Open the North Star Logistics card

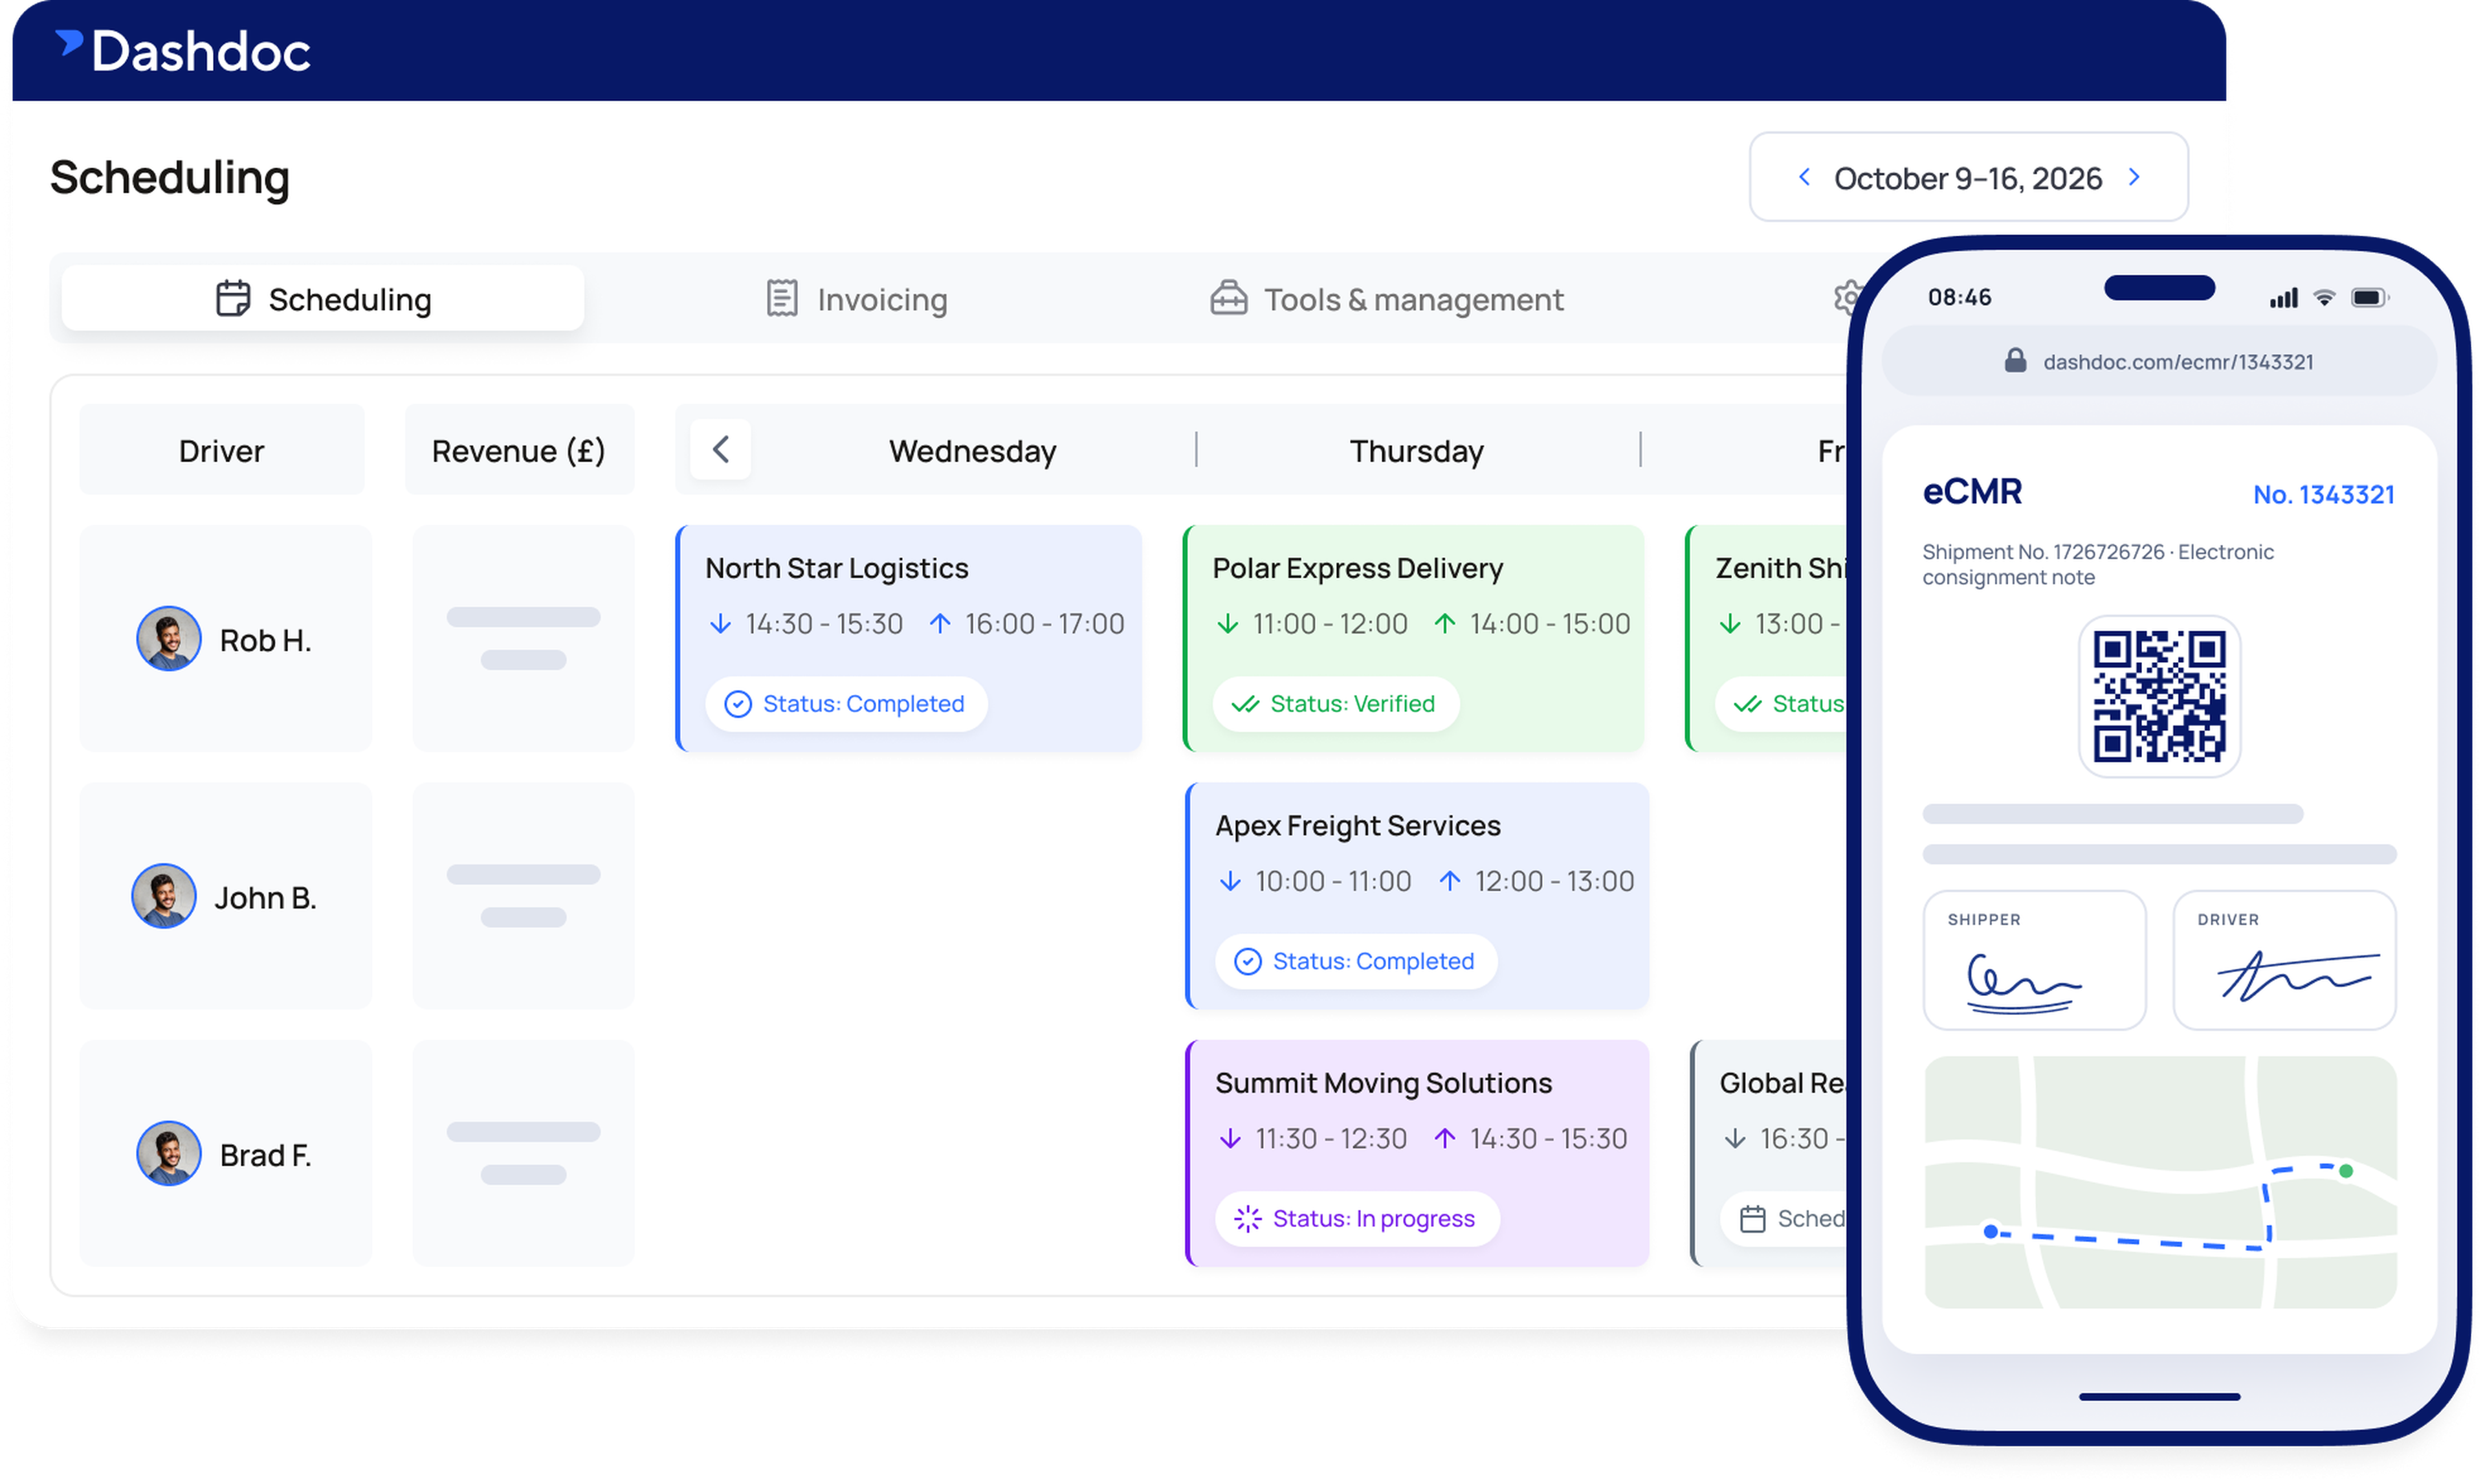click(910, 639)
